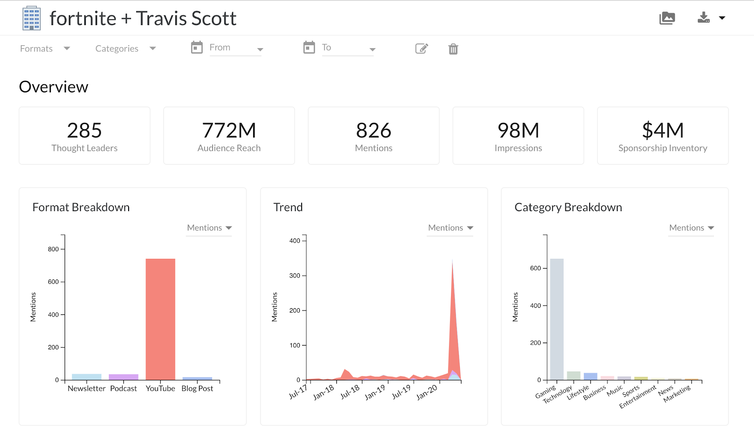Click the download icon
This screenshot has width=754, height=436.
[x=704, y=17]
